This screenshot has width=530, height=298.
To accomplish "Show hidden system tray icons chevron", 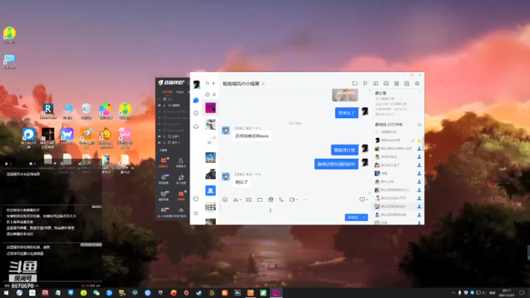I will [x=453, y=293].
